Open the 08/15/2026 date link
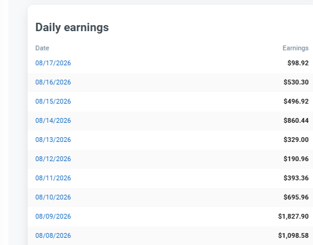Image resolution: width=313 pixels, height=245 pixels. tap(53, 101)
